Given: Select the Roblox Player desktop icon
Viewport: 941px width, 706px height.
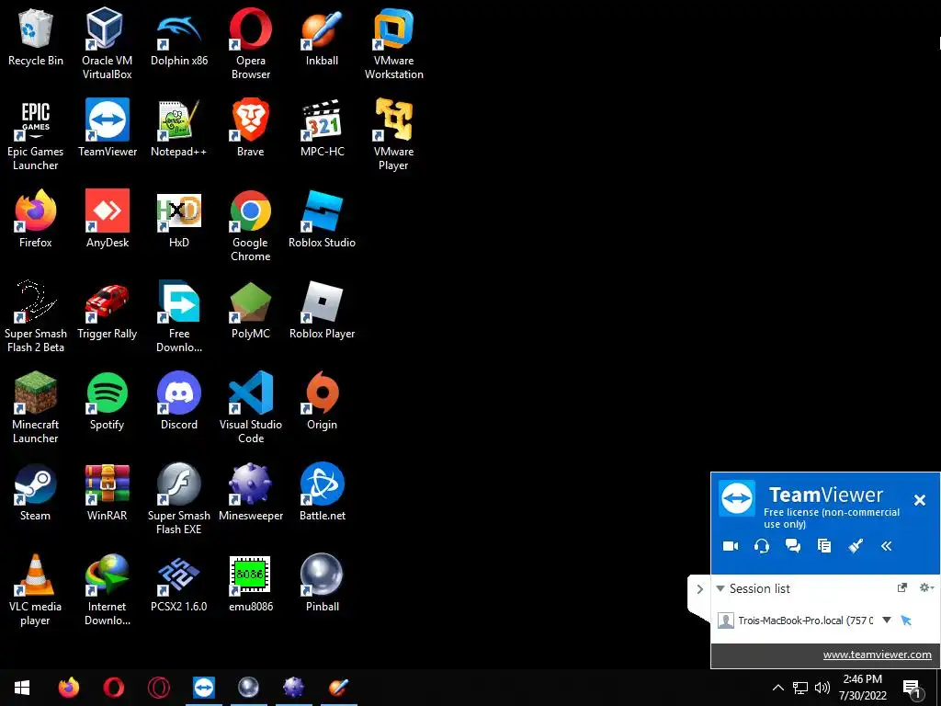Looking at the screenshot, I should (323, 311).
